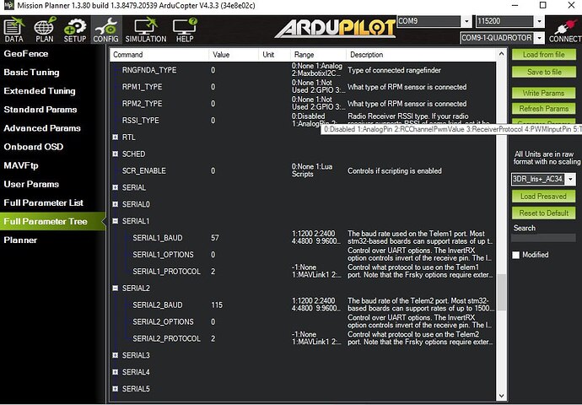Screen dimensions: 582x405
Task: Expand the SCHED parameter group
Action: point(116,154)
